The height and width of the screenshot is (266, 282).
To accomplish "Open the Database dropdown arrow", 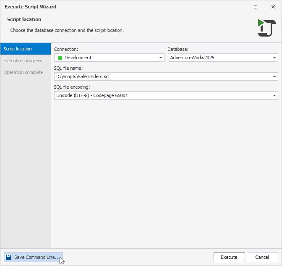I will [x=274, y=58].
